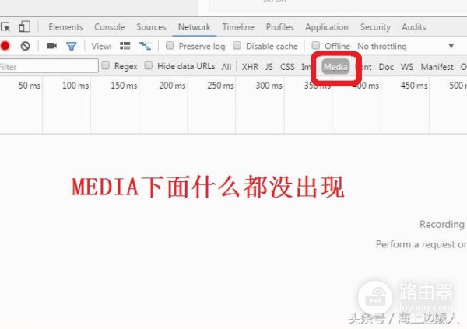The image size is (467, 329).
Task: Enable the Regex checkbox
Action: tap(105, 65)
